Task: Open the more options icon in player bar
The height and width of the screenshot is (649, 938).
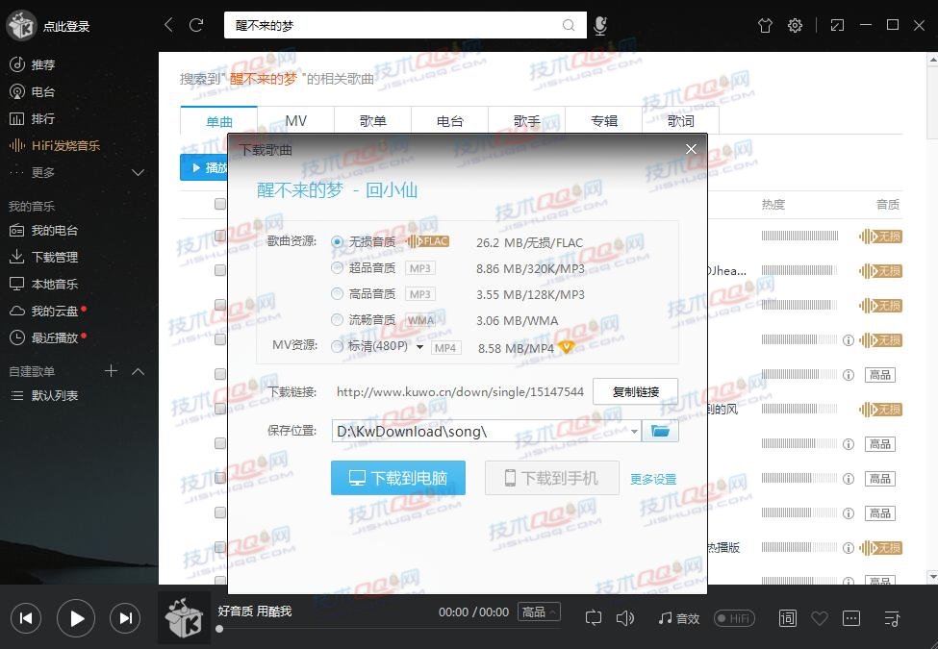Action: click(x=851, y=618)
